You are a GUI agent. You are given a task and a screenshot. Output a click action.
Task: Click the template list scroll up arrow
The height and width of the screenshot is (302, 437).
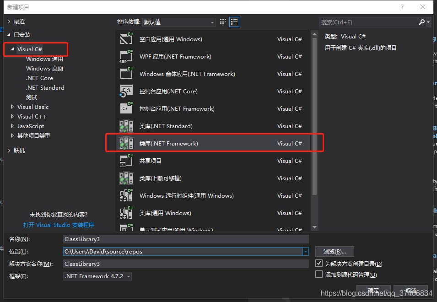315,34
